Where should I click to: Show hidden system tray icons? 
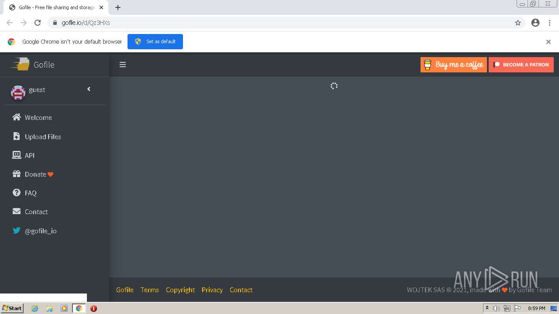click(x=487, y=308)
